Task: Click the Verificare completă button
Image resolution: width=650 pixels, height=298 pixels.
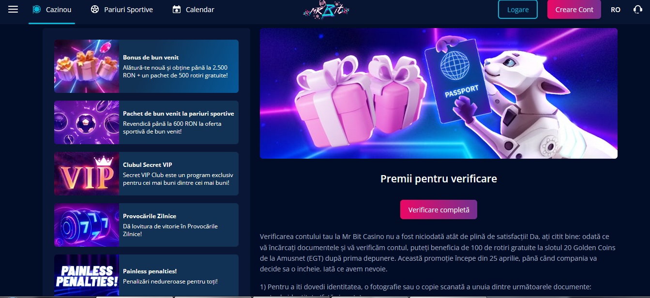Action: coord(438,209)
